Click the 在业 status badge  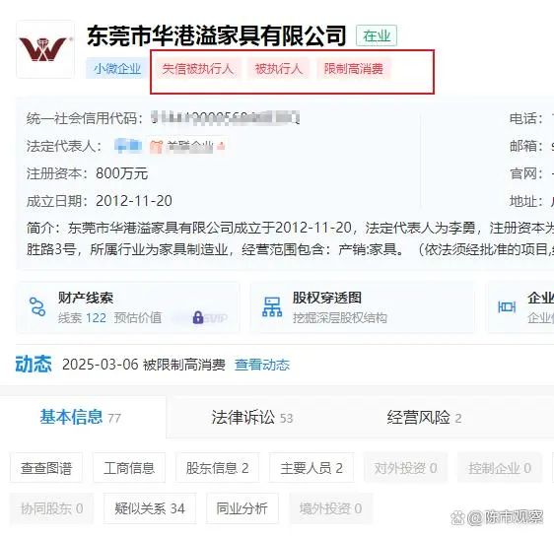click(377, 35)
